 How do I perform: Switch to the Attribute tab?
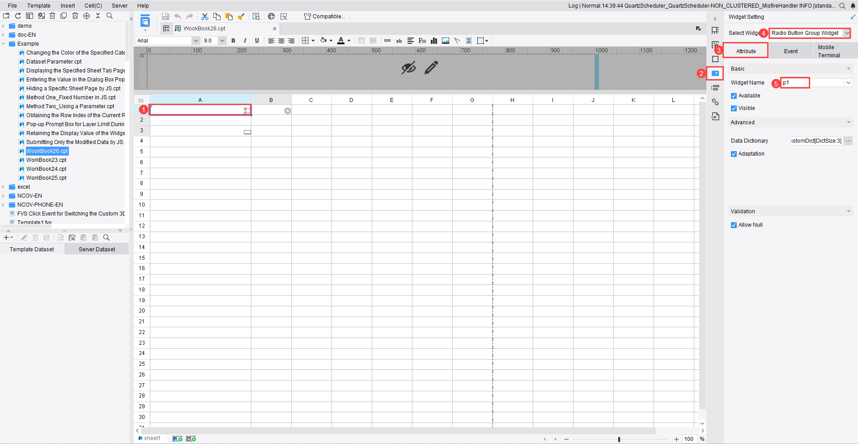[x=746, y=51]
